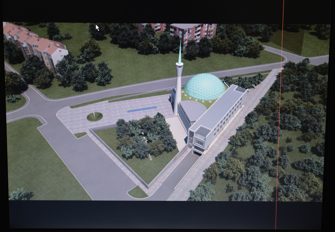Image resolution: width=335 pixels, height=232 pixels.
Task: Select the lone tree at the bottom left corner
Action: click(x=20, y=194)
